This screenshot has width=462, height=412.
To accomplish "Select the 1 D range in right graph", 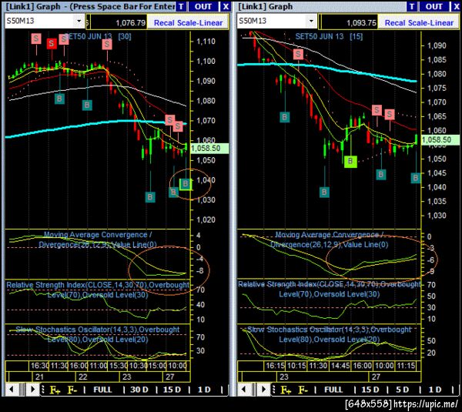I will (435, 390).
